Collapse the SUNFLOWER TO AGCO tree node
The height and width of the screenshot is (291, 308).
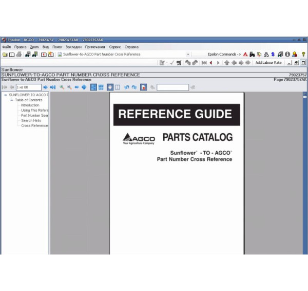(x=5, y=95)
